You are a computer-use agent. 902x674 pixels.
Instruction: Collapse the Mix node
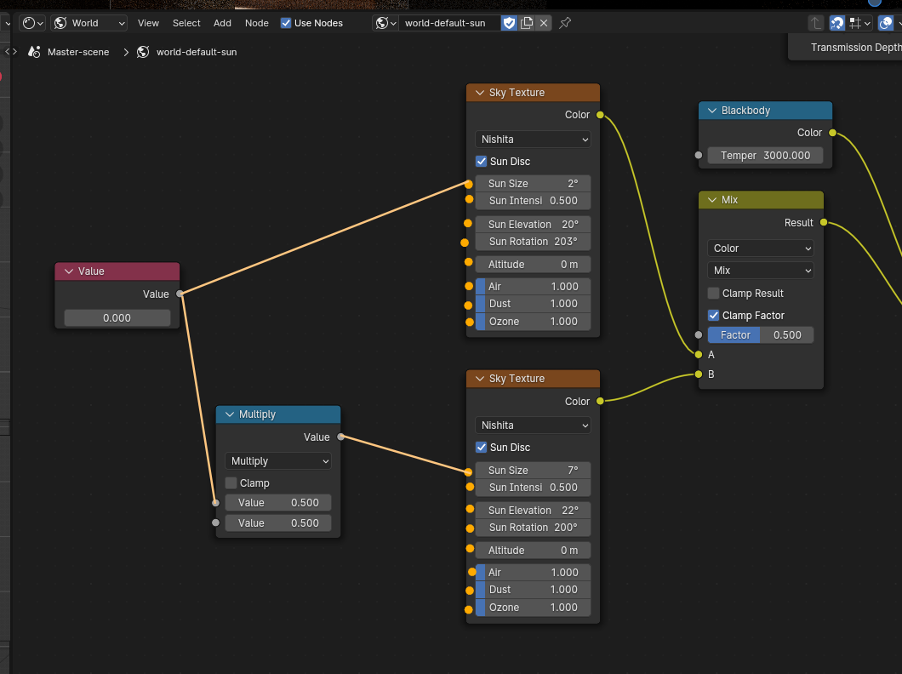click(x=712, y=199)
